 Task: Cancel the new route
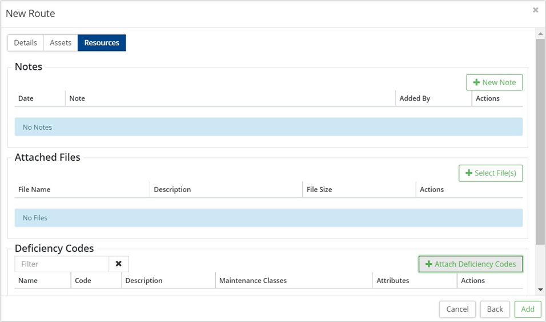pos(457,309)
